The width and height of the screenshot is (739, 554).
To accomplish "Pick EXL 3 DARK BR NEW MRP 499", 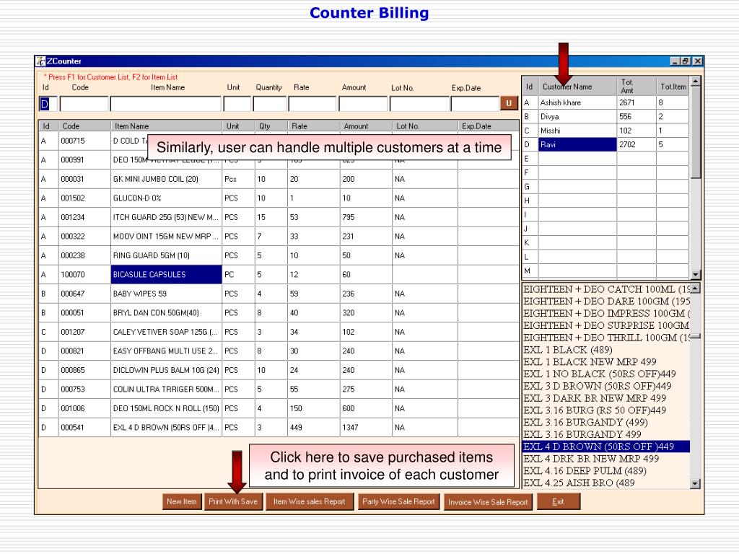I will point(606,398).
